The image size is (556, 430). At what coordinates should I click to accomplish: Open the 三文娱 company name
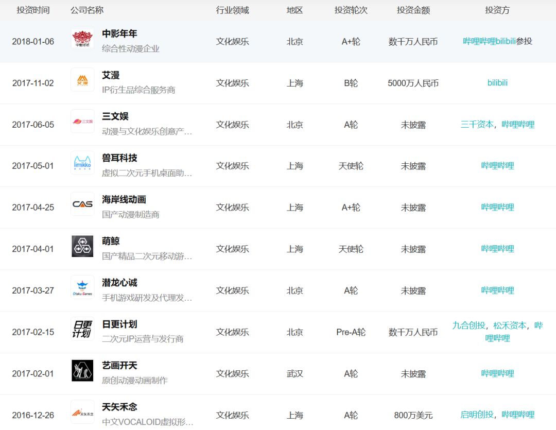115,116
